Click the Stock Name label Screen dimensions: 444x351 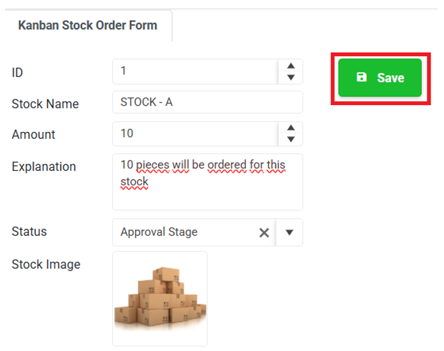tap(45, 104)
